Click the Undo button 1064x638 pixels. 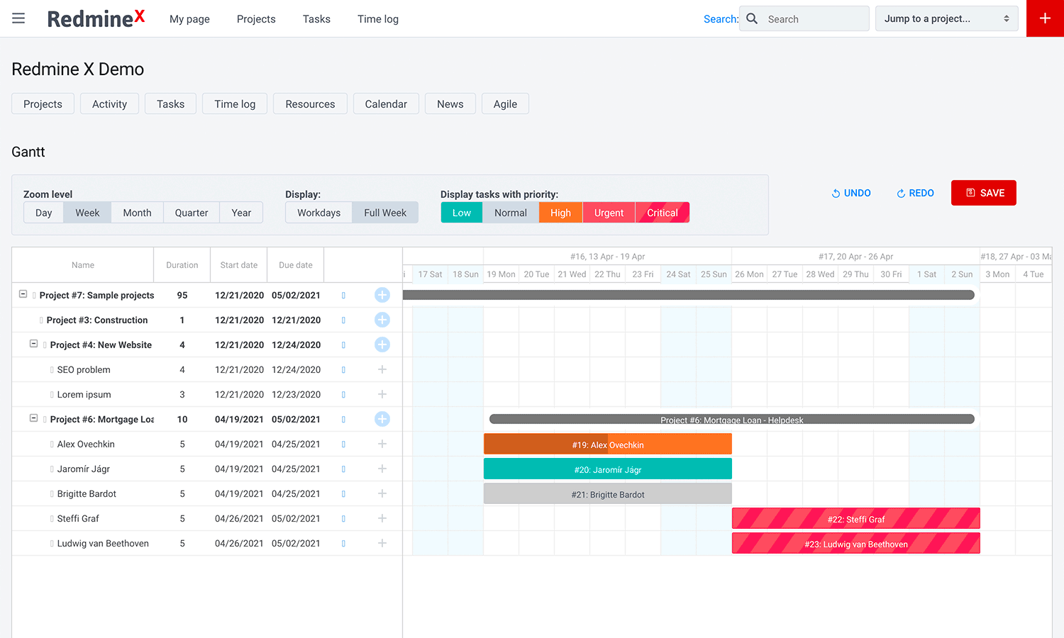(851, 193)
